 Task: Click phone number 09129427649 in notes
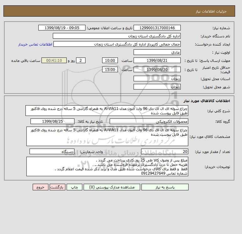[153, 173]
